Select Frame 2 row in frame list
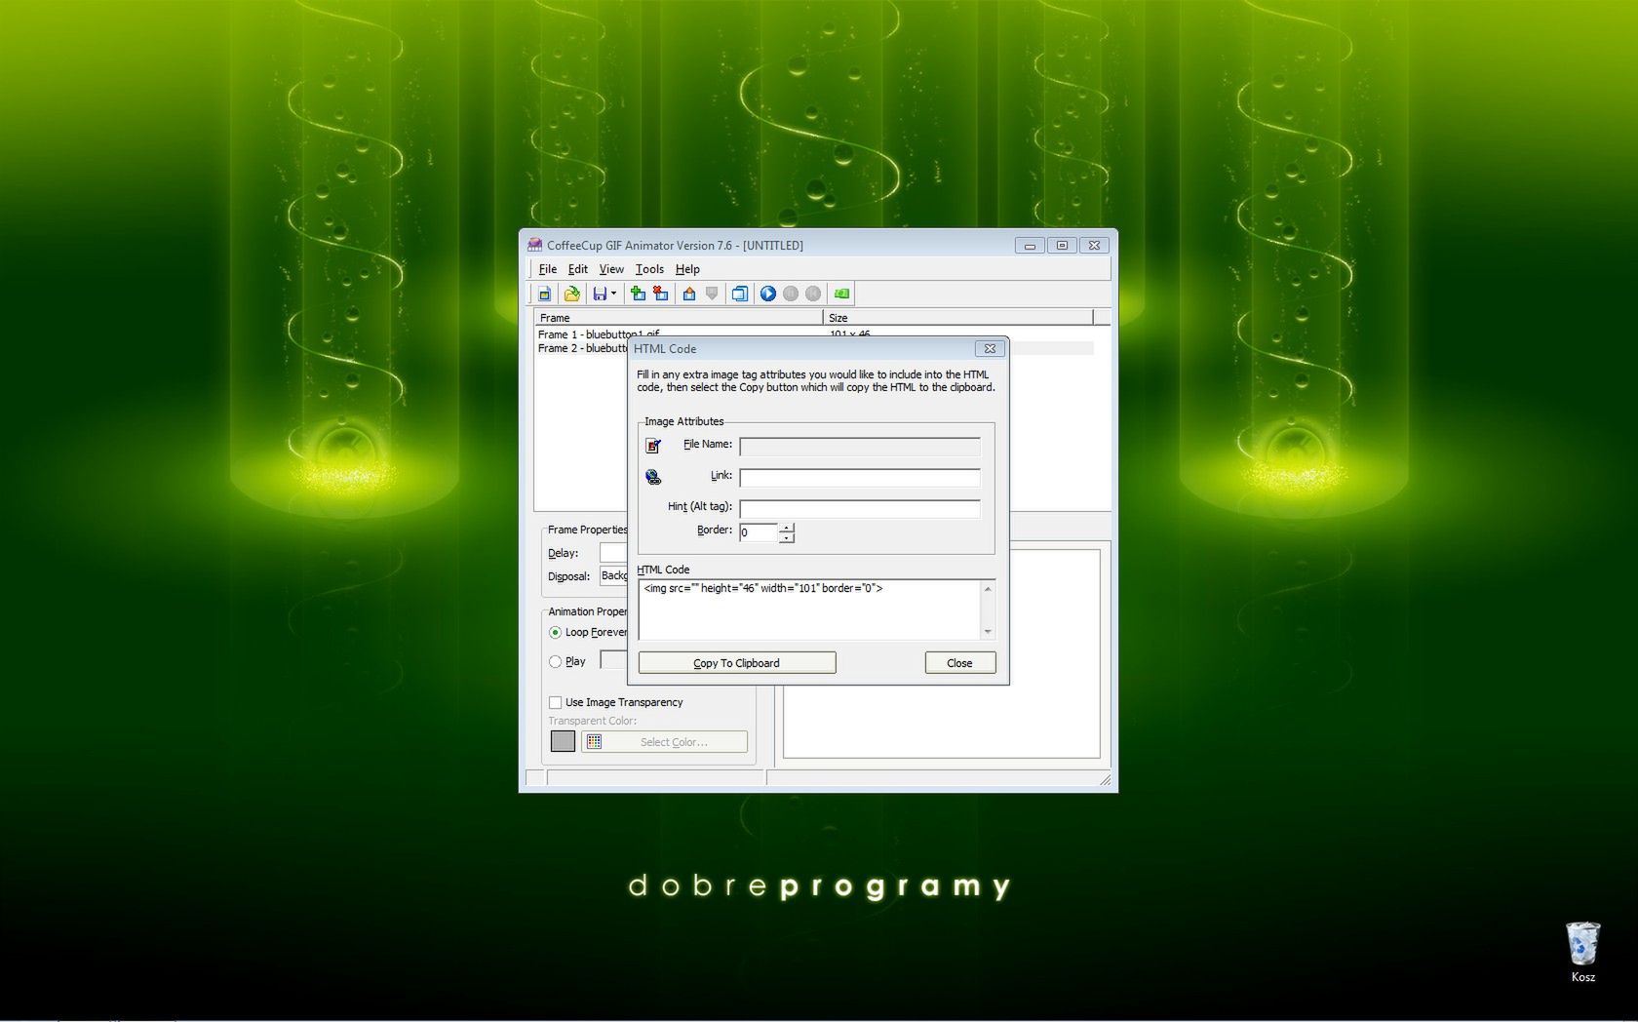The width and height of the screenshot is (1638, 1022). click(582, 348)
